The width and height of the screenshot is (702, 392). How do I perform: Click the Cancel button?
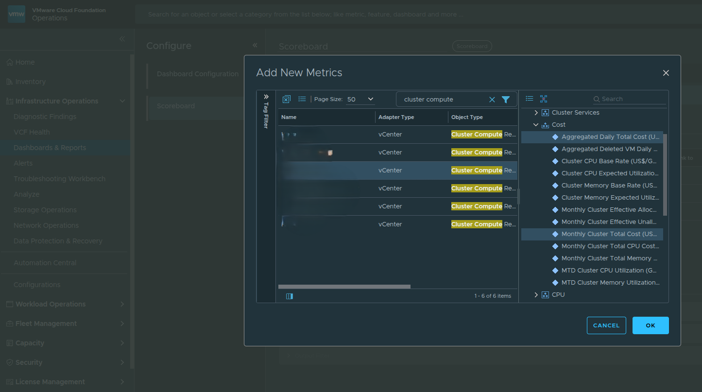point(606,325)
